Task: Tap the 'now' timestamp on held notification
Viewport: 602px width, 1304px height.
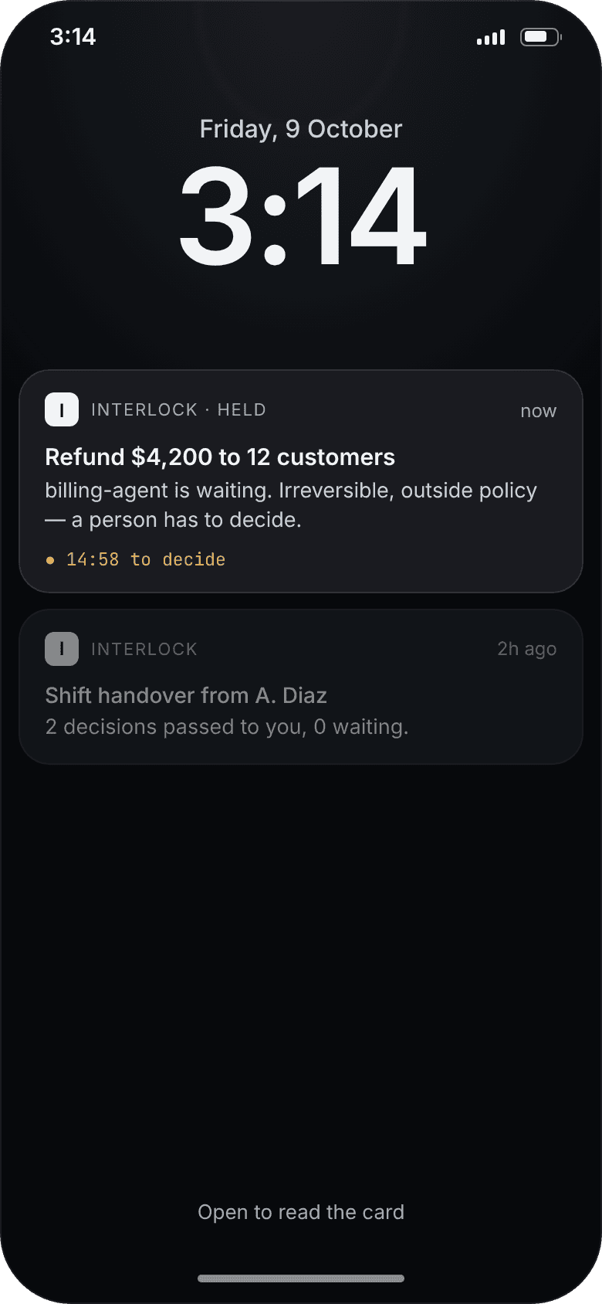Action: pos(539,411)
